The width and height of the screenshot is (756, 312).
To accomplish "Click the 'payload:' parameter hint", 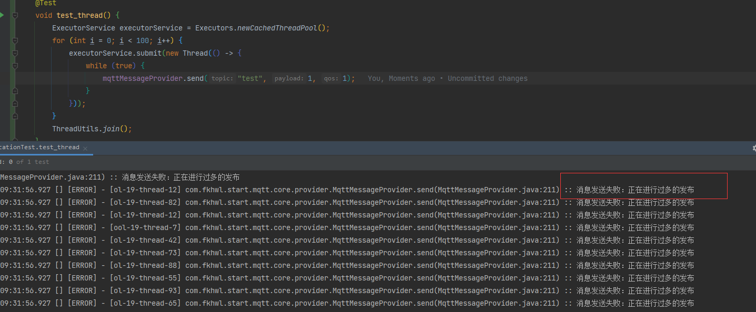I will 289,78.
